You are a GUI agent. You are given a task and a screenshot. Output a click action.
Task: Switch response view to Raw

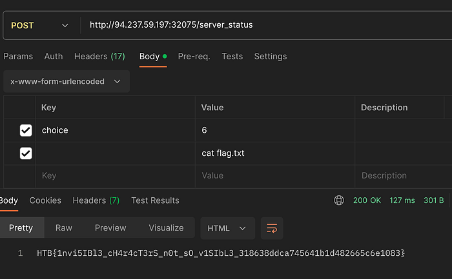tap(64, 228)
